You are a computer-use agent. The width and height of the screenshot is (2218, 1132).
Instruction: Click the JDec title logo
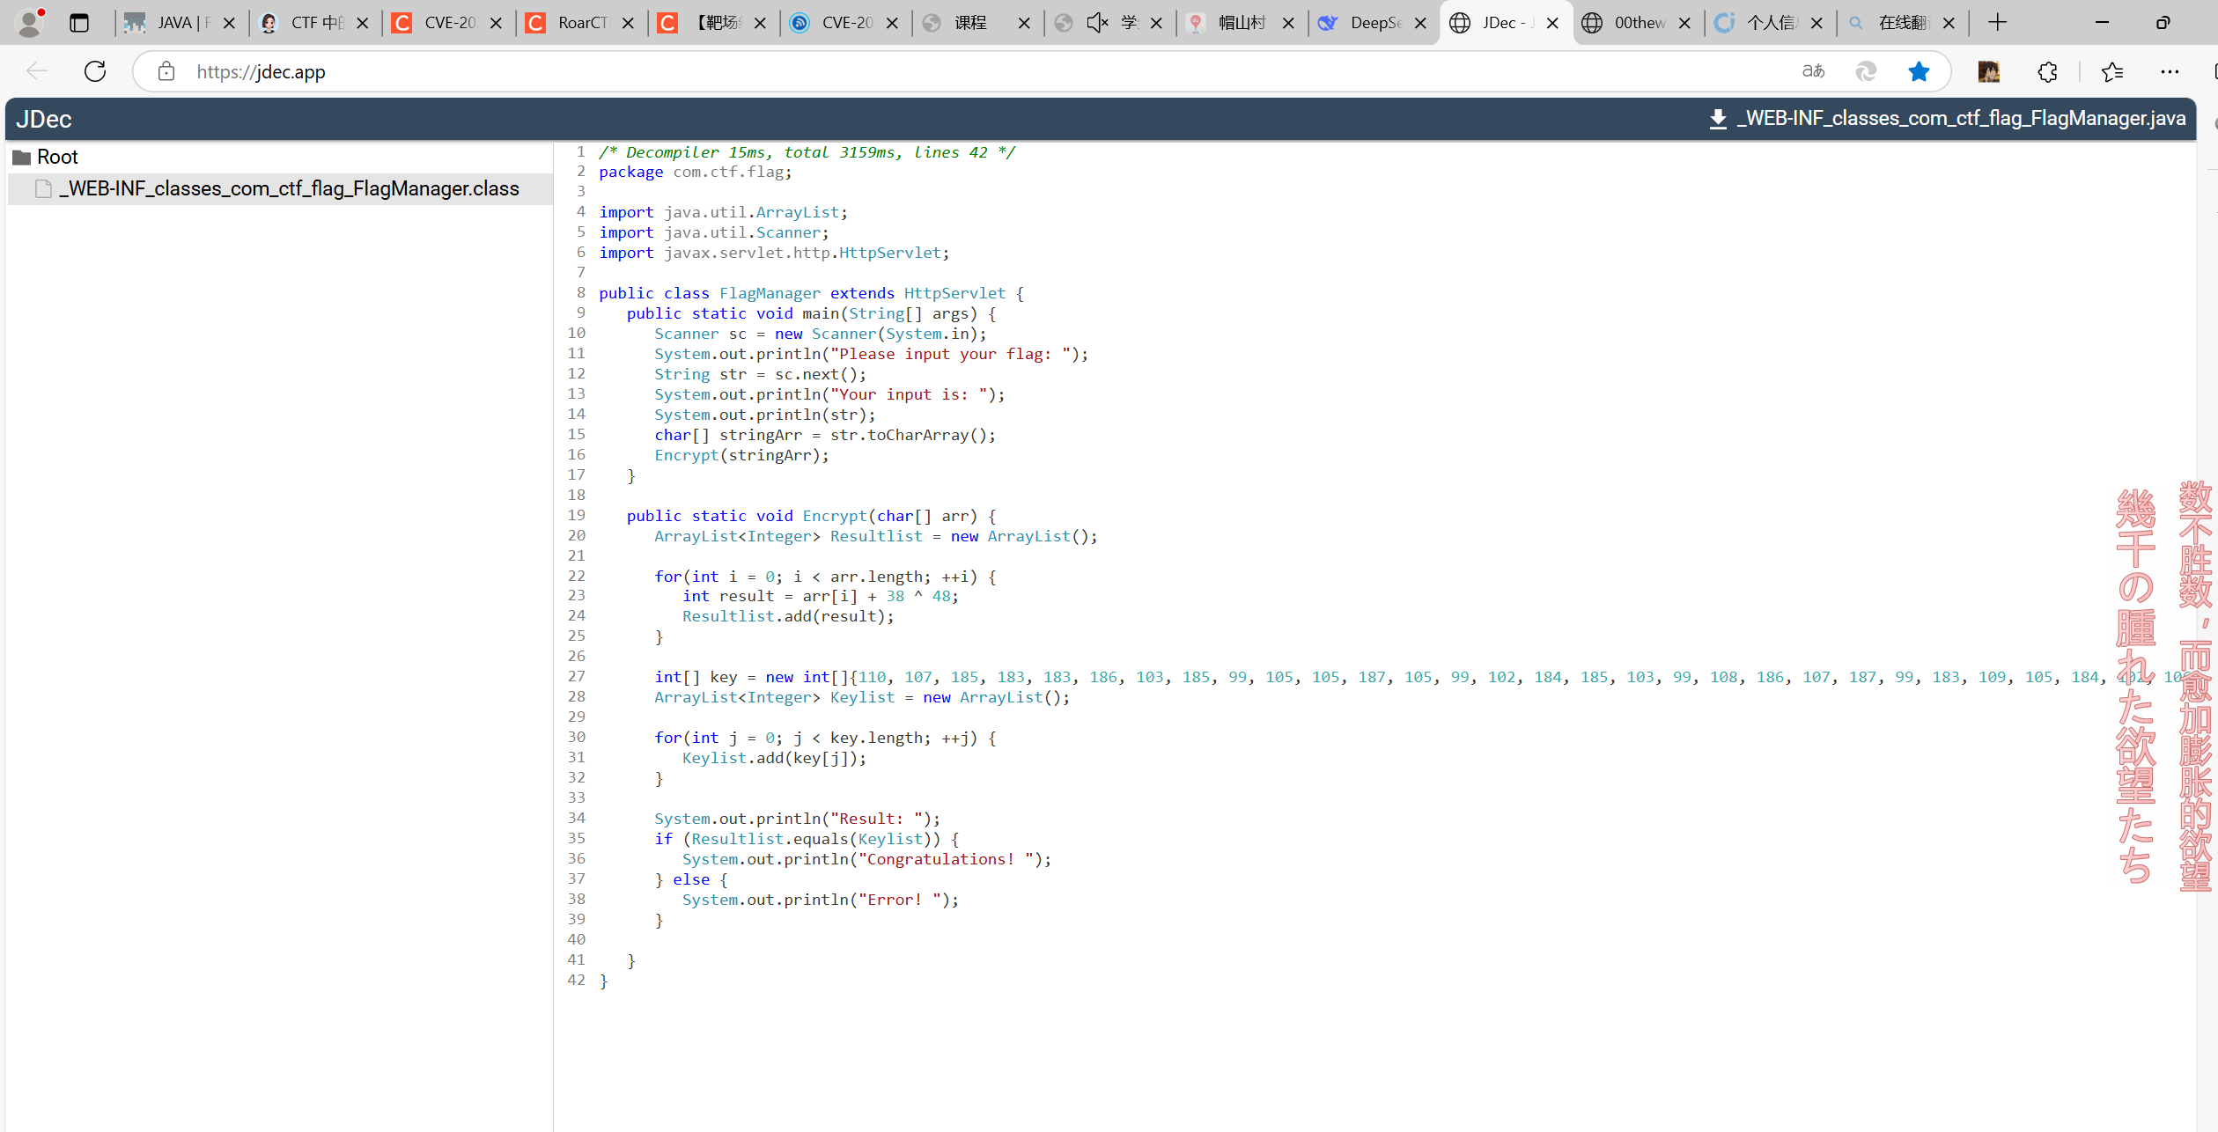[44, 119]
